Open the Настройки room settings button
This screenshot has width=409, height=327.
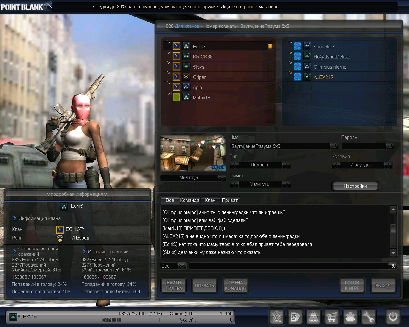point(355,186)
